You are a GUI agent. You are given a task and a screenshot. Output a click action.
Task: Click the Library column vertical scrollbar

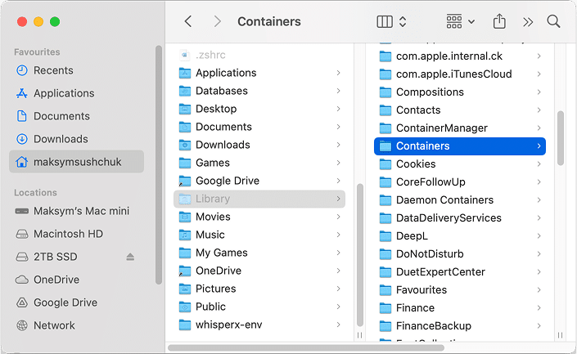click(561, 138)
